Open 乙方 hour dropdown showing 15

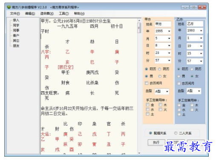[x=195, y=53]
